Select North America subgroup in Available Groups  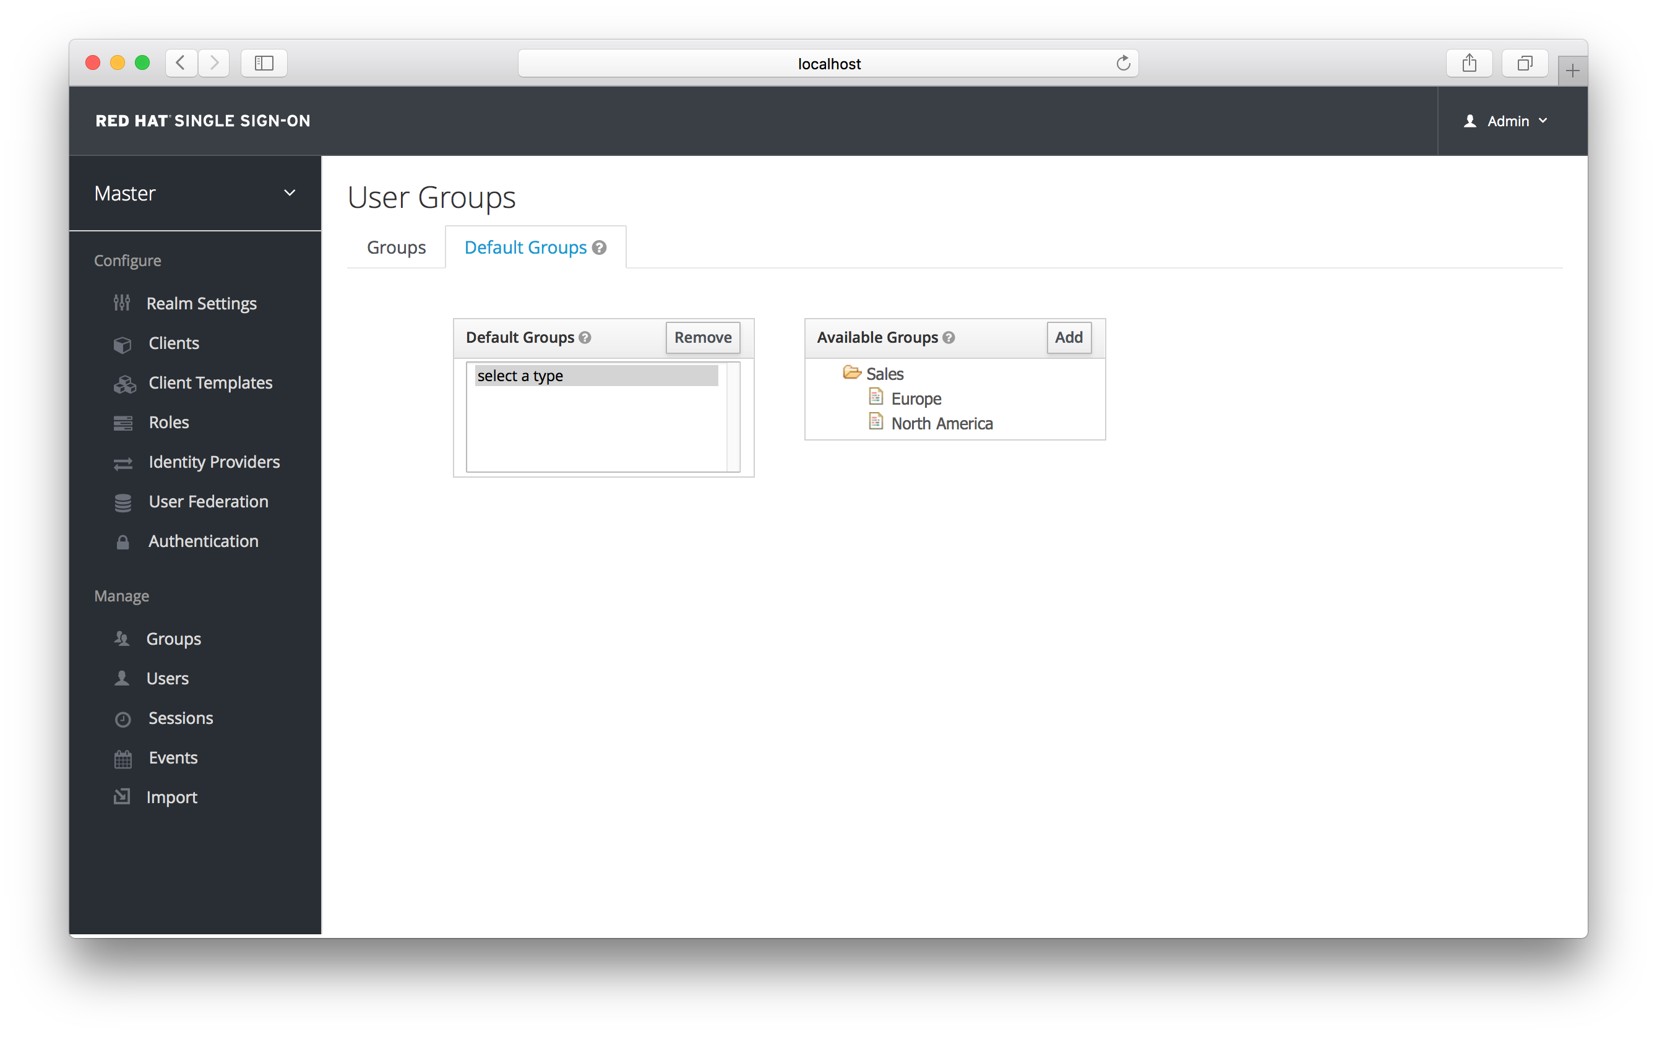coord(940,423)
